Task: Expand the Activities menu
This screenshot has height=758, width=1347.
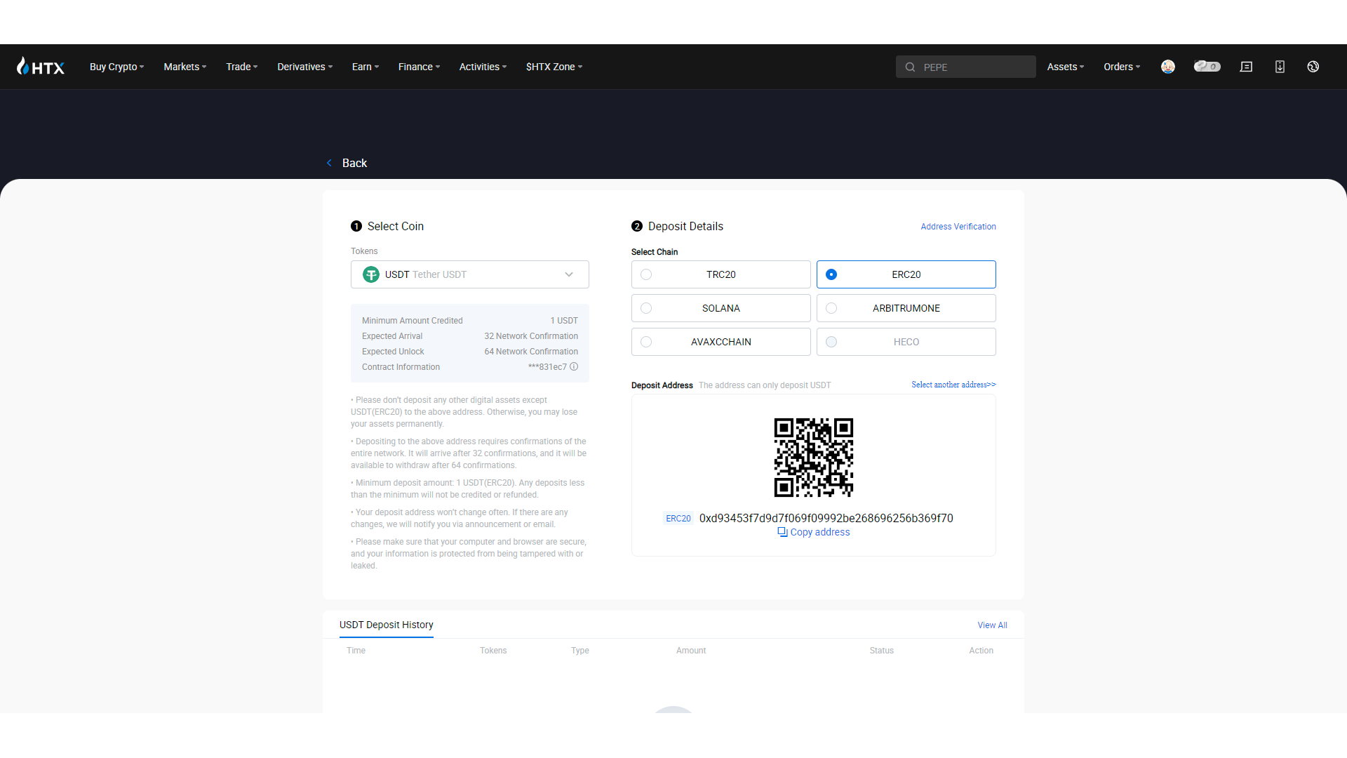Action: (x=483, y=67)
